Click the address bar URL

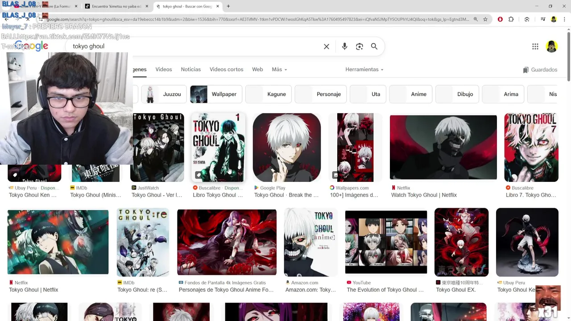(257, 19)
